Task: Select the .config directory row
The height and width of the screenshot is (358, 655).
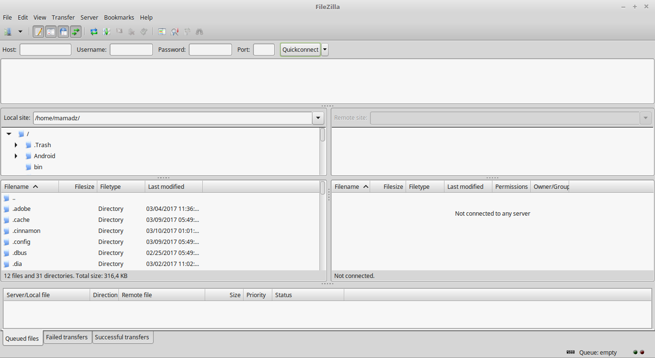Action: point(160,242)
